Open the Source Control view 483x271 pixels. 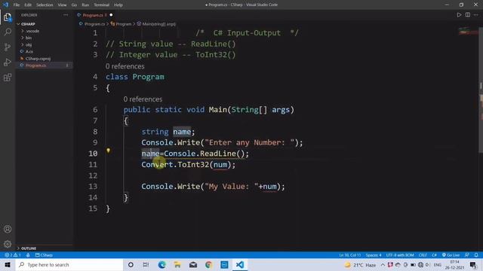[x=8, y=47]
